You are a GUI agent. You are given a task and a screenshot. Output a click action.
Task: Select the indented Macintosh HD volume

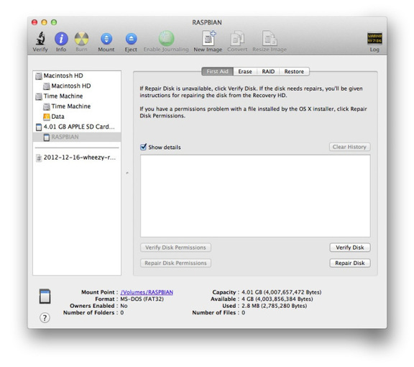coord(77,86)
